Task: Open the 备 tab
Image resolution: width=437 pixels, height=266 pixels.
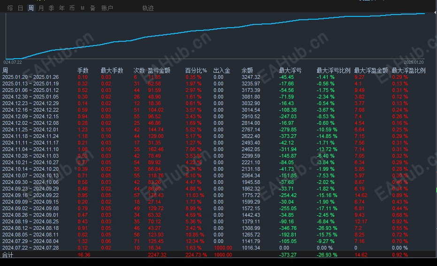Action: (92, 8)
